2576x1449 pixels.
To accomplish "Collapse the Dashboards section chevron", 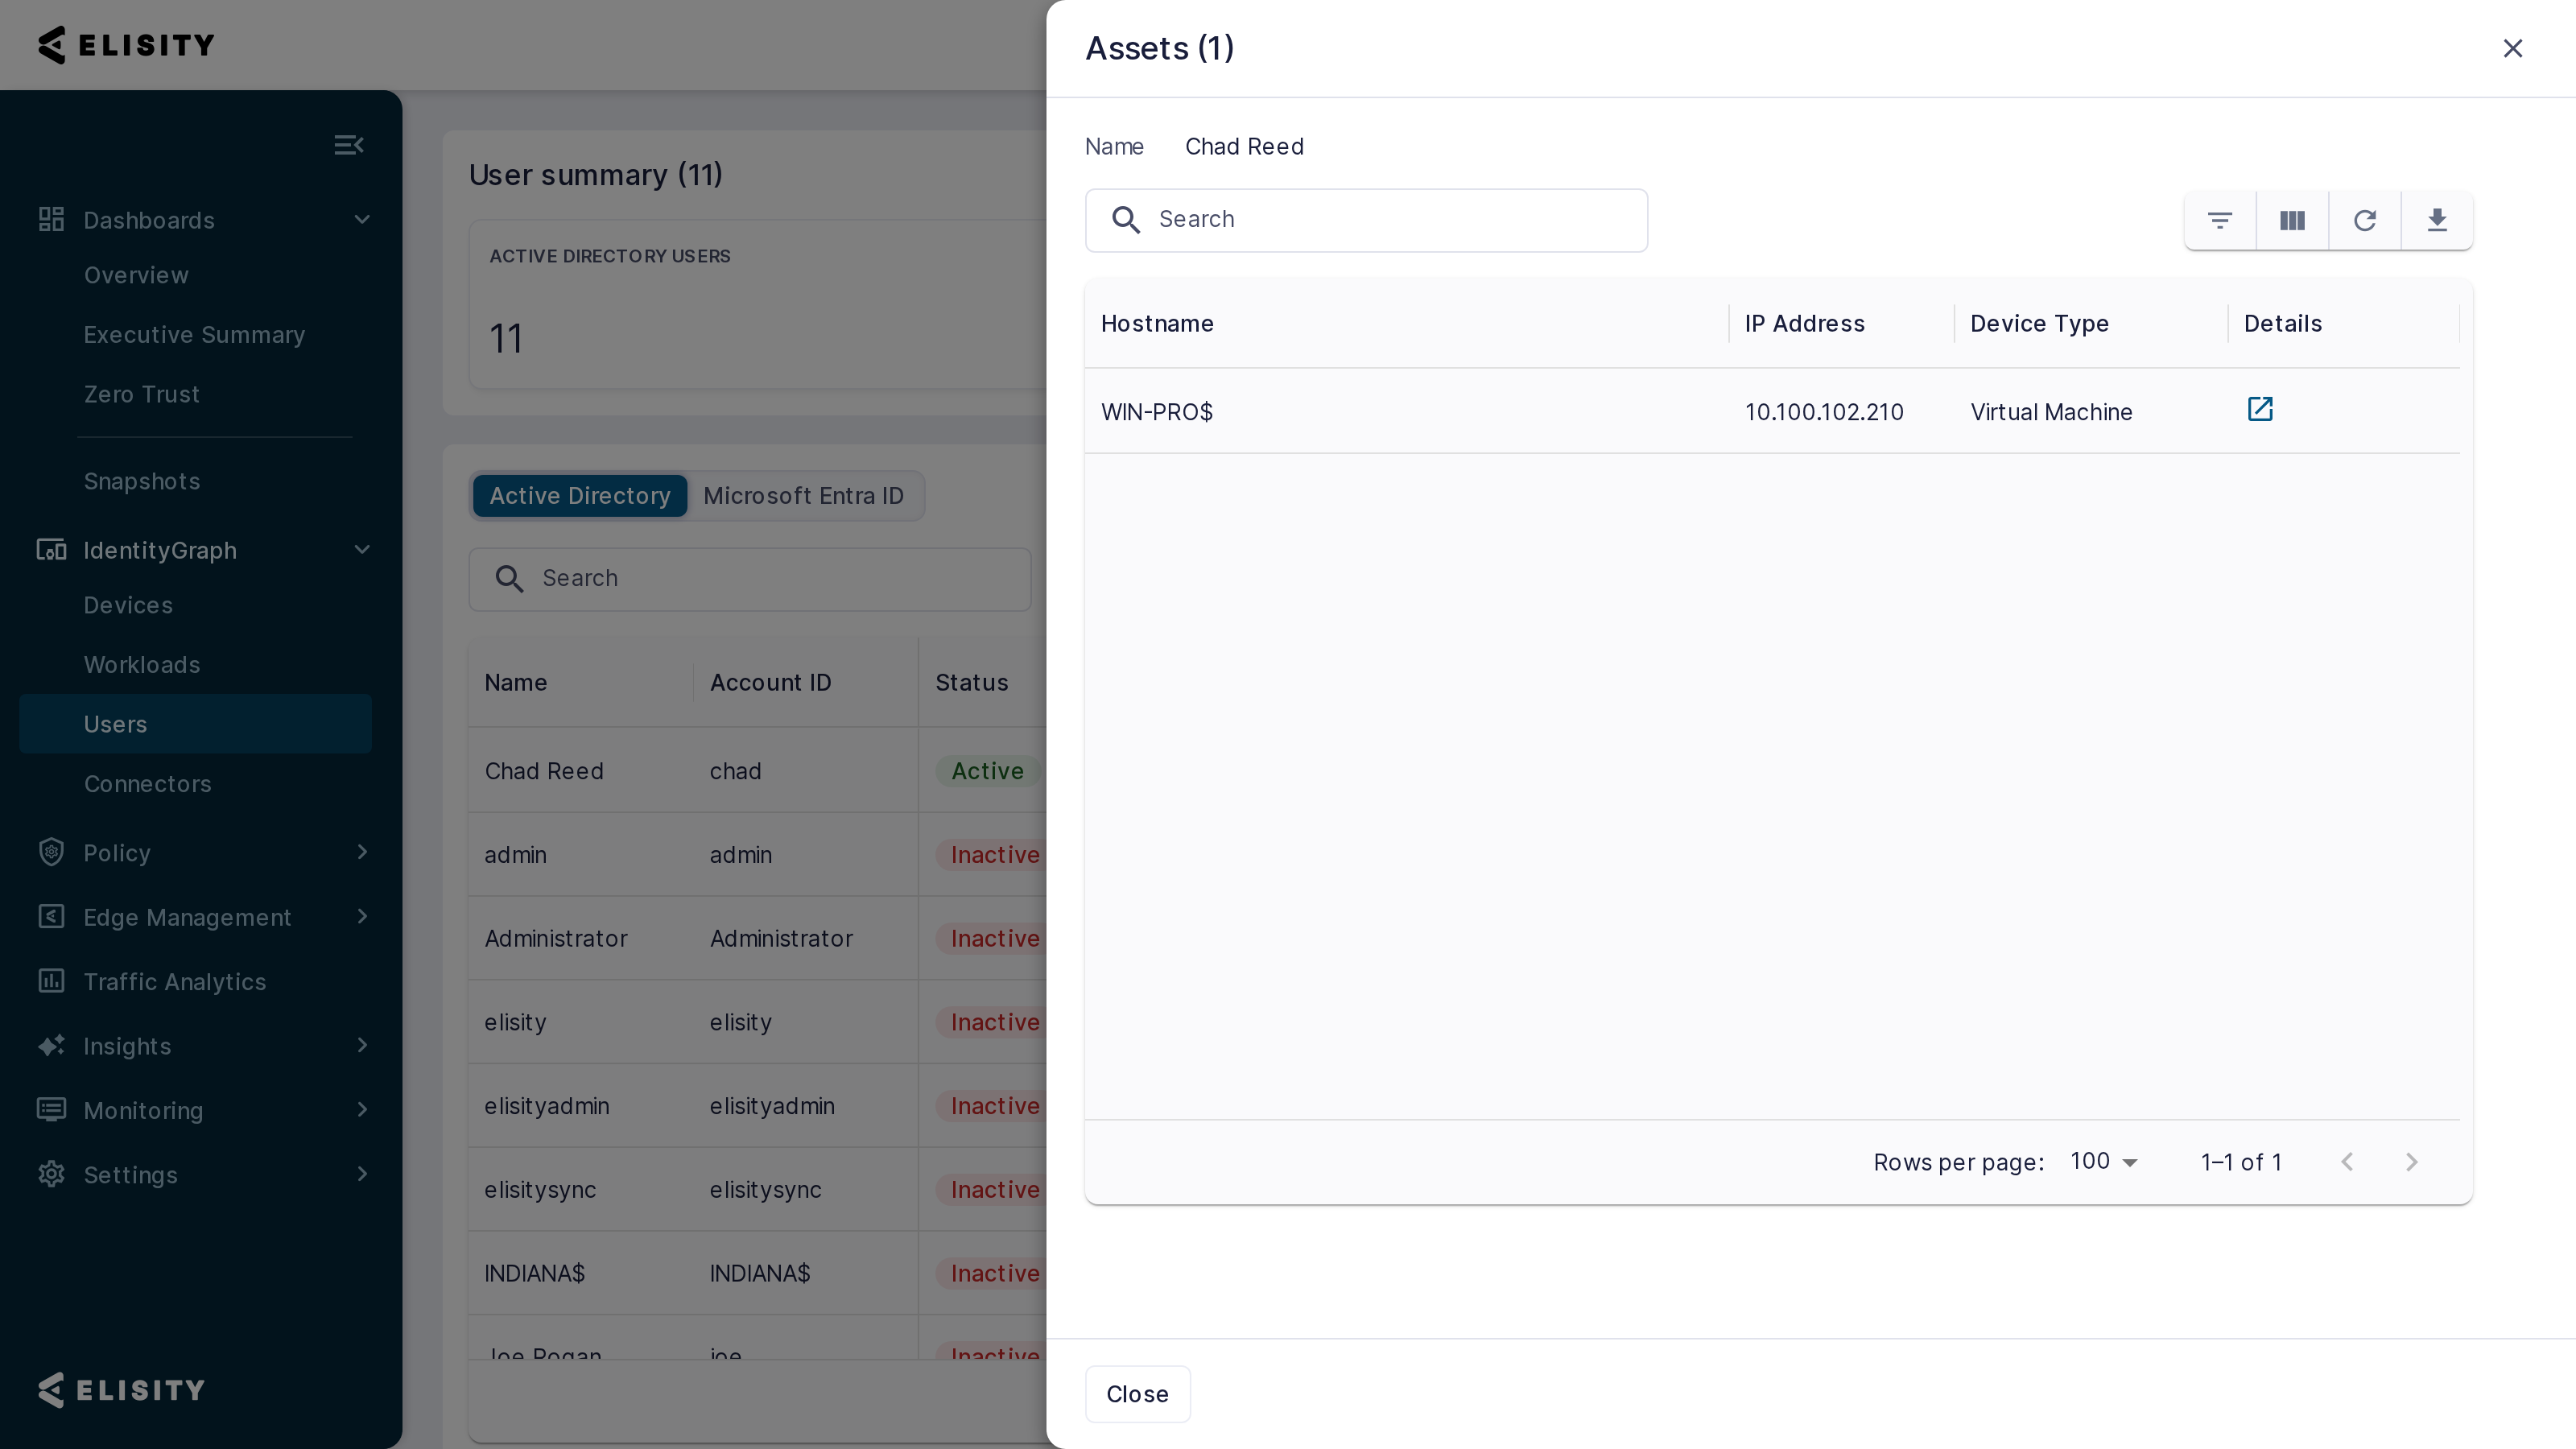I will pyautogui.click(x=362, y=219).
